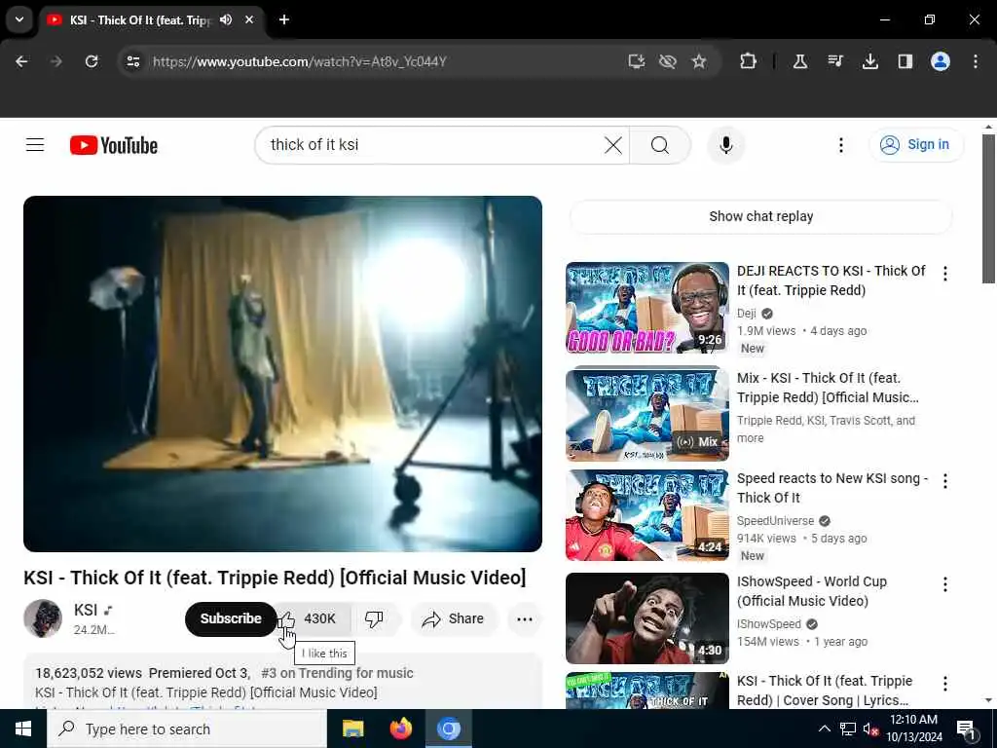Open the browser three-dot main menu
The width and height of the screenshot is (997, 748).
976,61
